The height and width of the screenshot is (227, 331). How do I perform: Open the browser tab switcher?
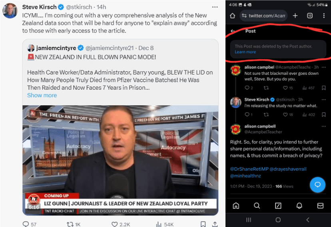coord(309,16)
